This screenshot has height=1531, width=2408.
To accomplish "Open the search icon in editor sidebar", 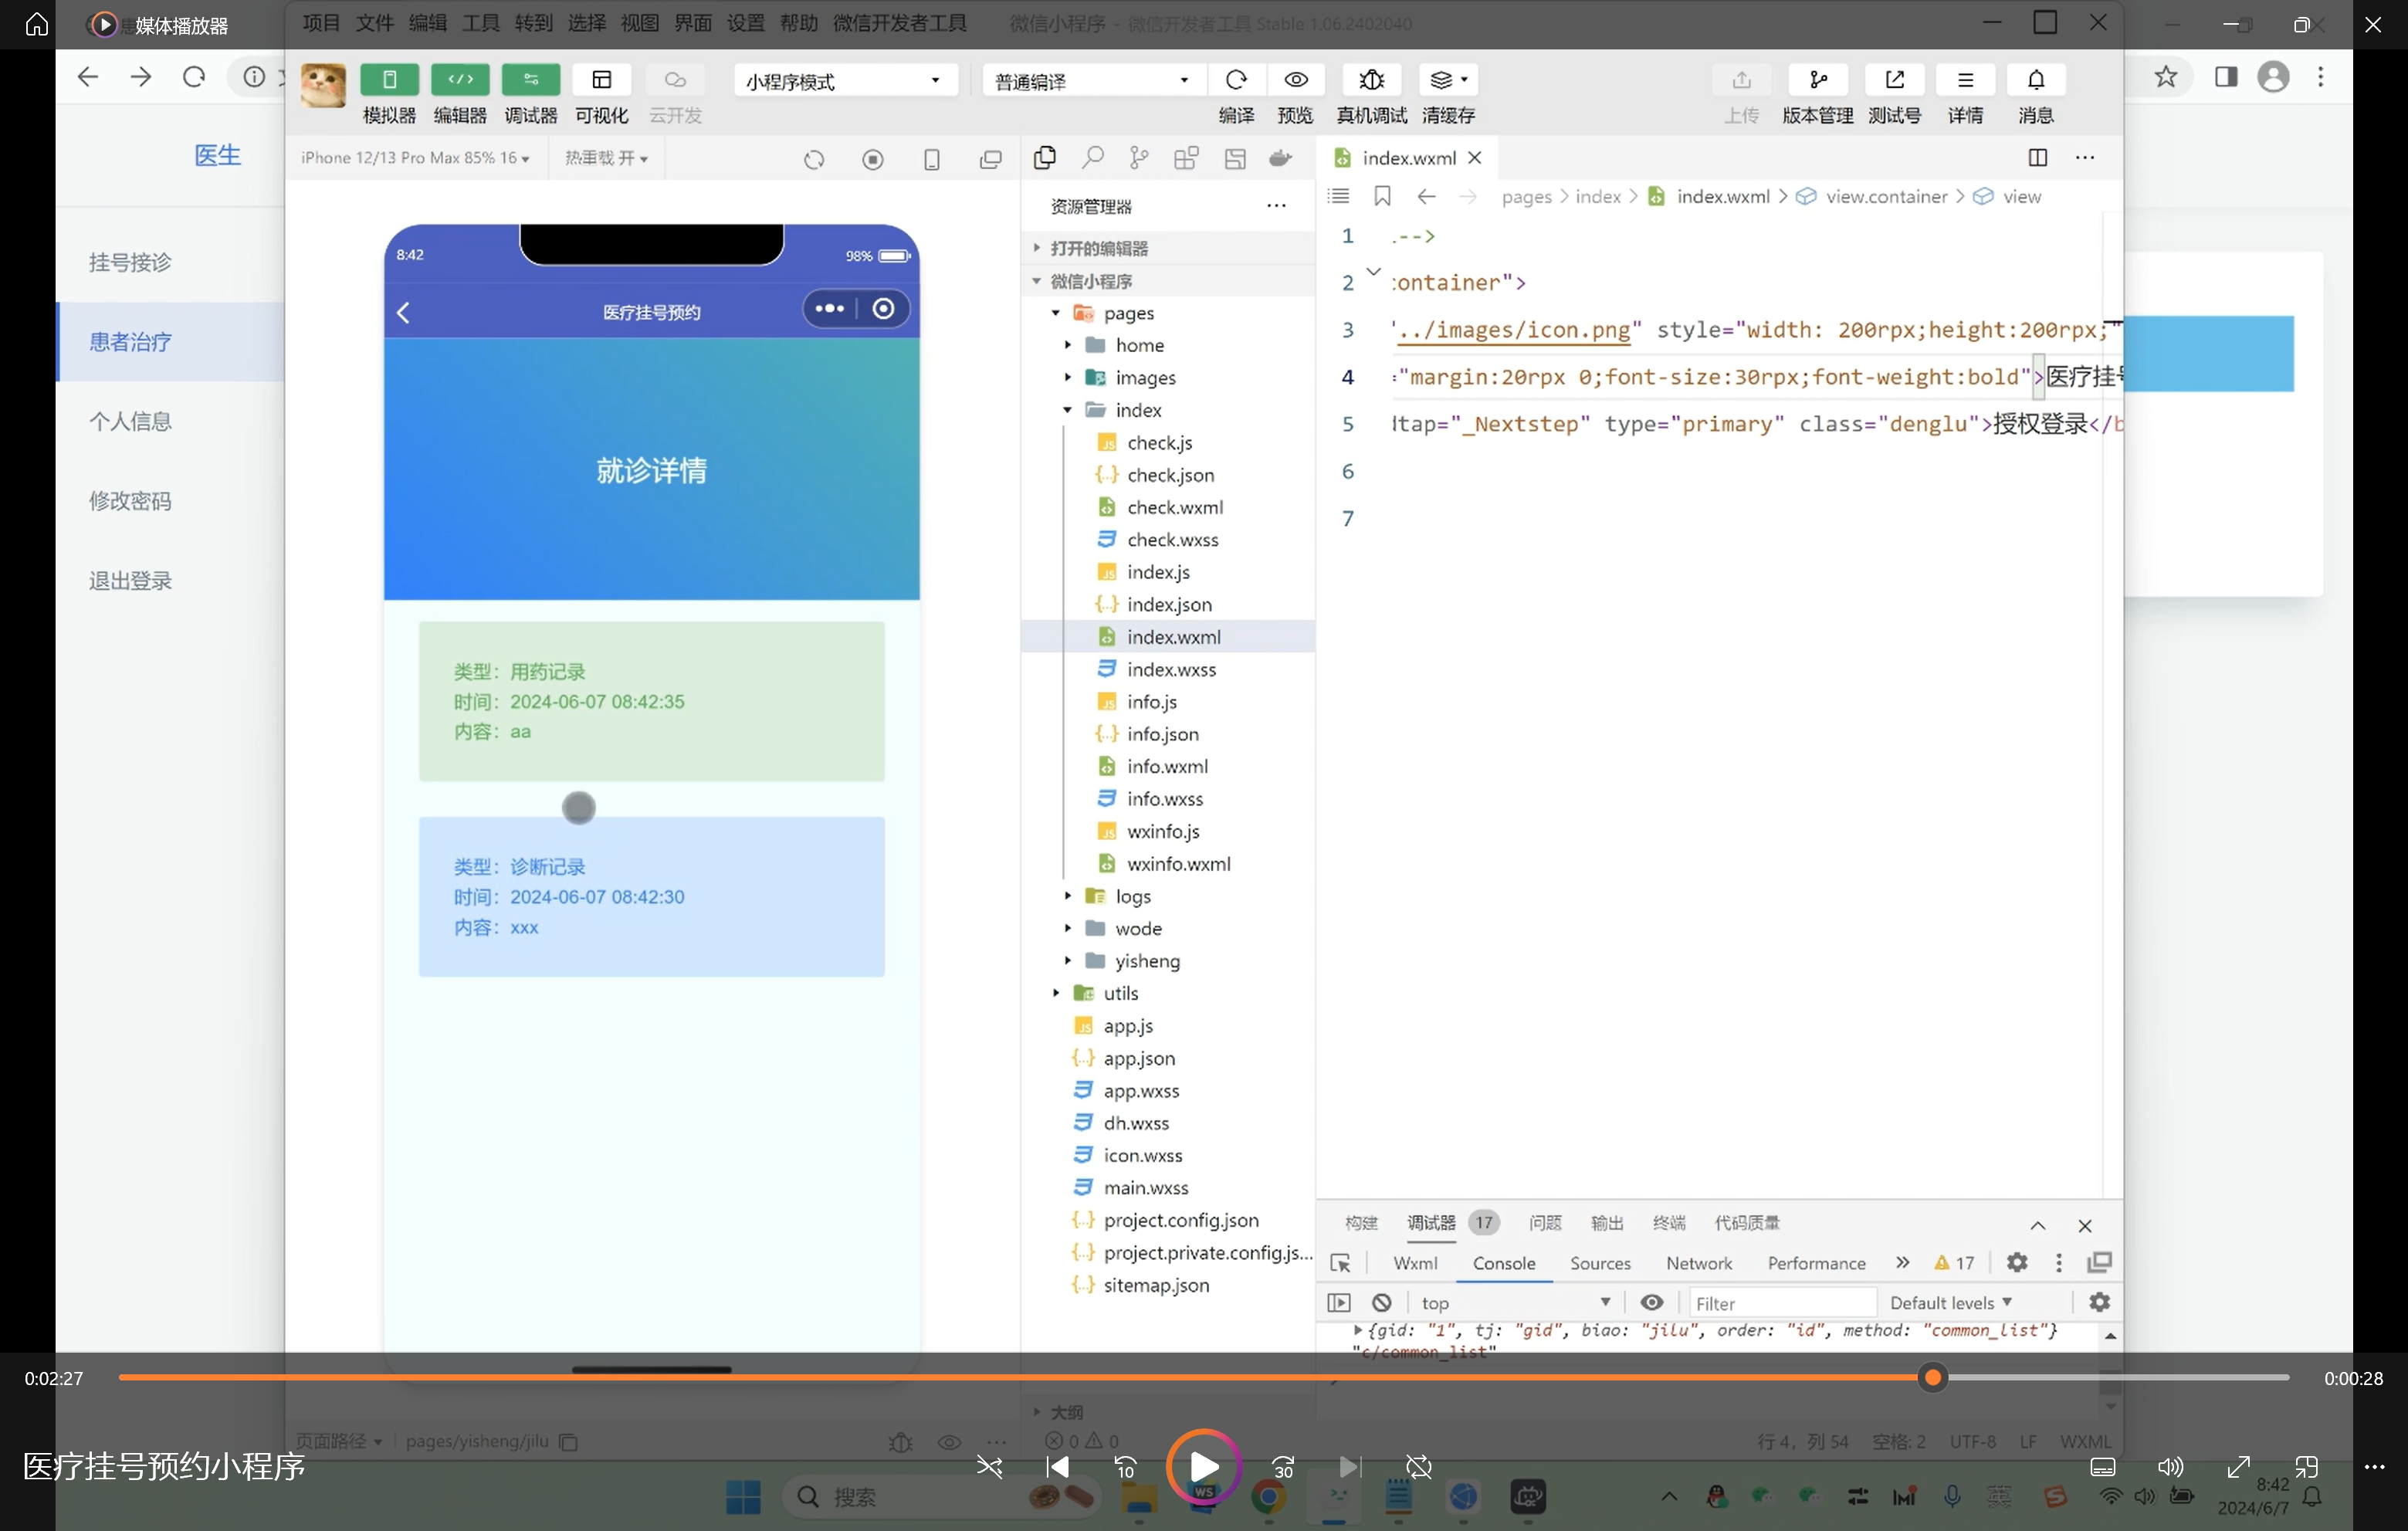I will [1092, 158].
